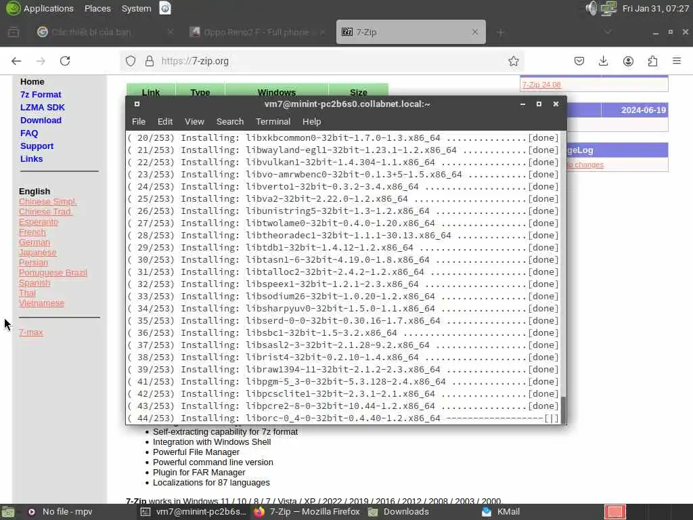This screenshot has width=693, height=520.
Task: Open the Links sidebar link
Action: [x=31, y=158]
